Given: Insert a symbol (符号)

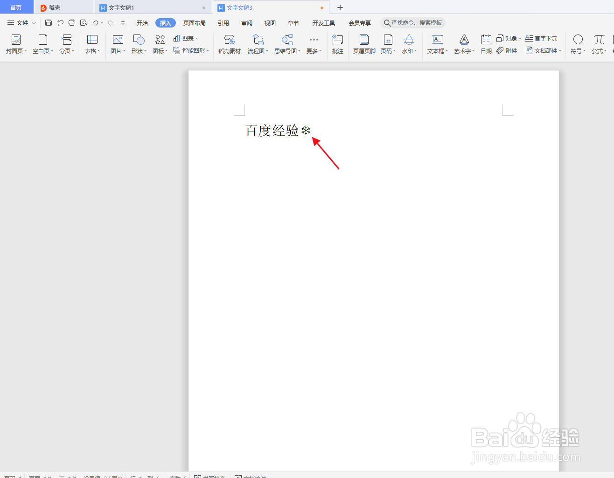Looking at the screenshot, I should click(x=578, y=44).
